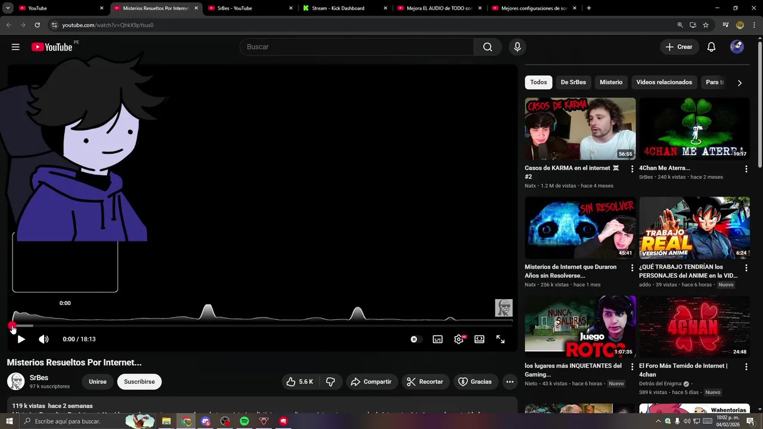Open the Chrome three-dot menu
This screenshot has width=763, height=429.
point(754,25)
